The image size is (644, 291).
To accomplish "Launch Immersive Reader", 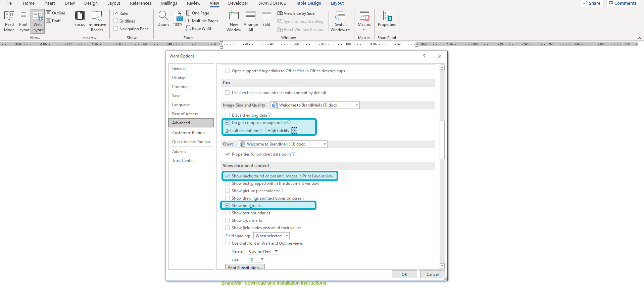I will [97, 21].
